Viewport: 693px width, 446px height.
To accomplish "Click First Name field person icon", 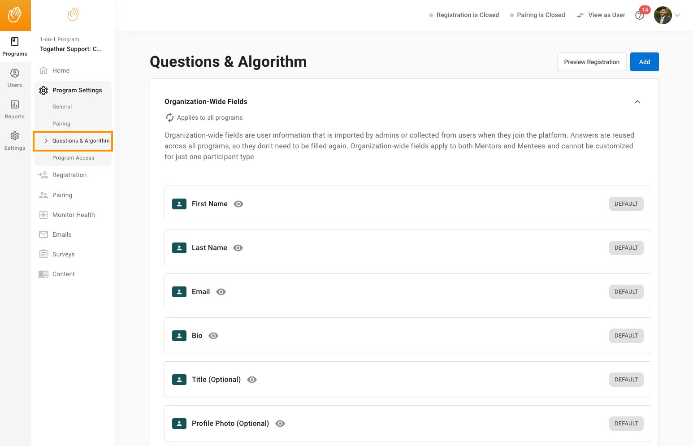I will (179, 204).
